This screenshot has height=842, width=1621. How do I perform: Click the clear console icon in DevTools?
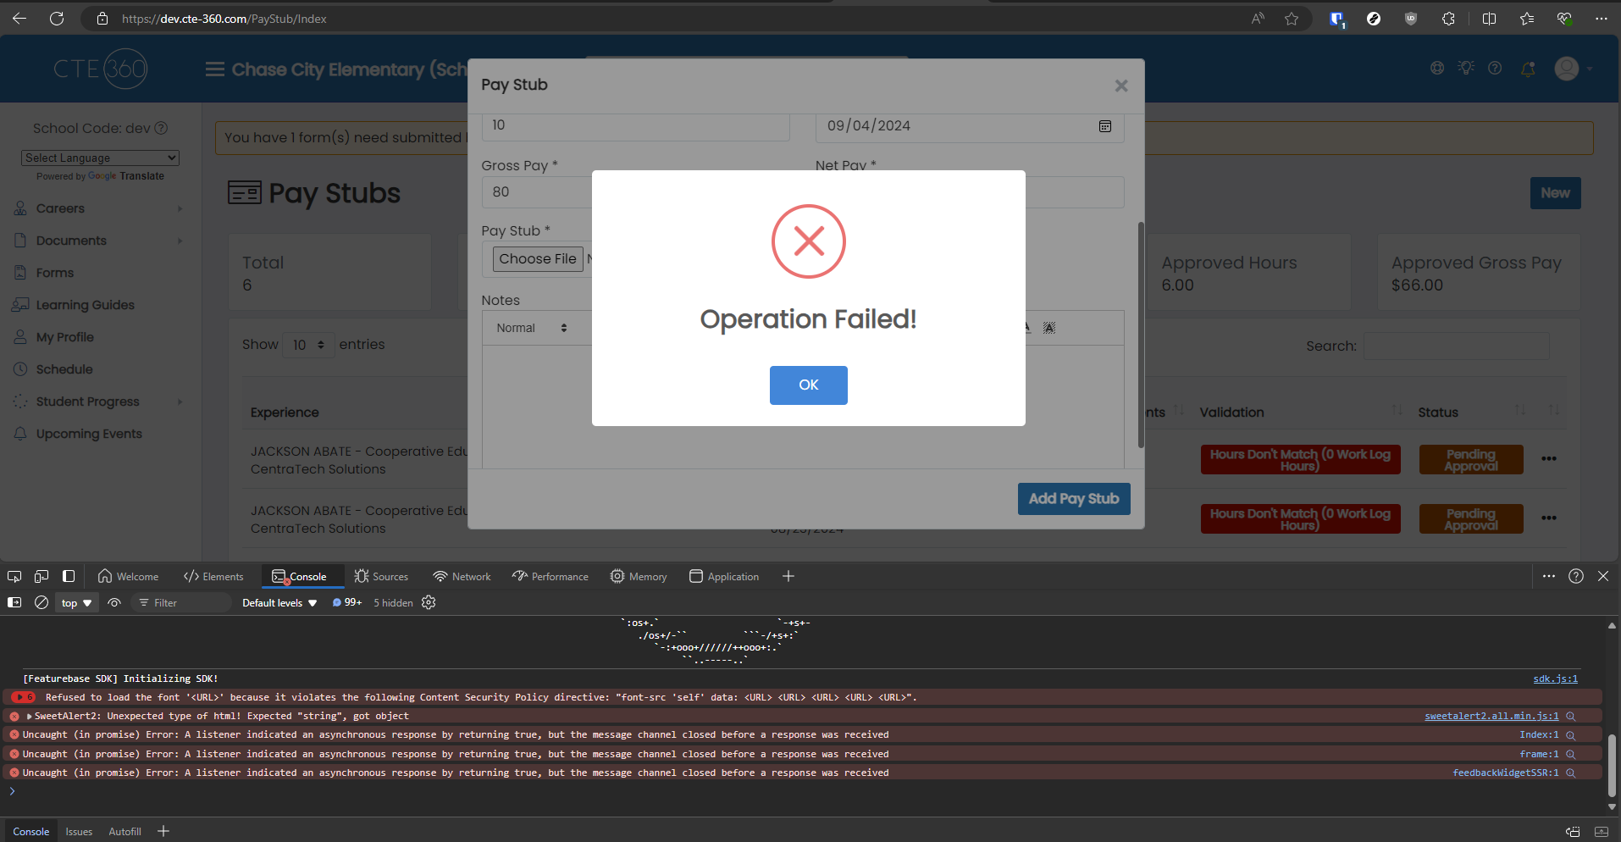[41, 602]
